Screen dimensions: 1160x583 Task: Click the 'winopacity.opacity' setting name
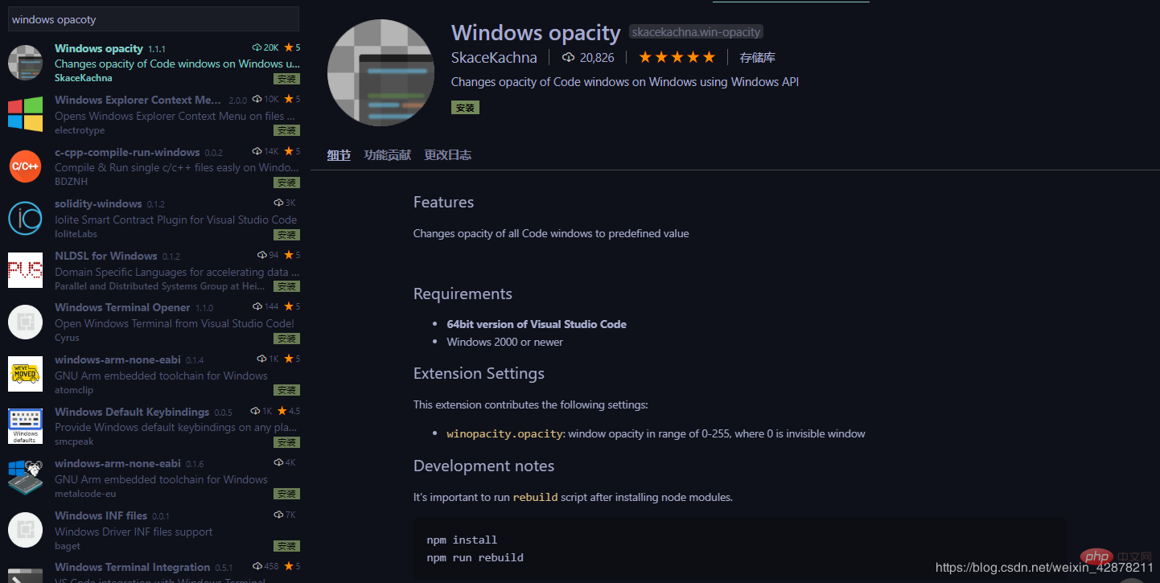[506, 433]
